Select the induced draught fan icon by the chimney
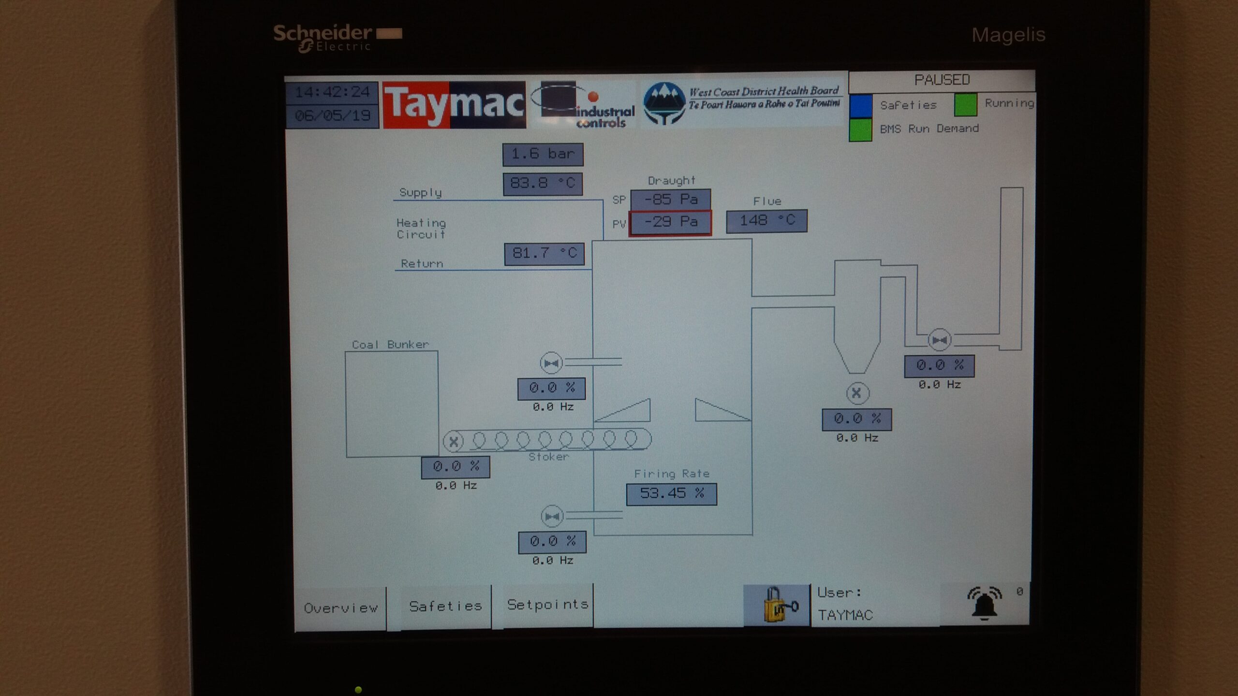This screenshot has height=696, width=1238. click(939, 340)
